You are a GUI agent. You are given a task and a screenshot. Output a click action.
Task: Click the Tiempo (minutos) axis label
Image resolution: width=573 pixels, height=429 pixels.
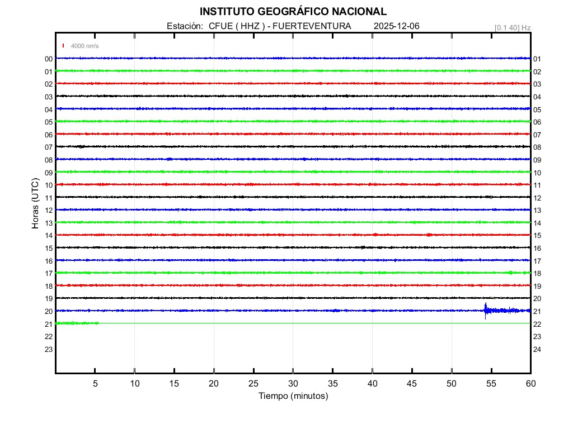[293, 396]
